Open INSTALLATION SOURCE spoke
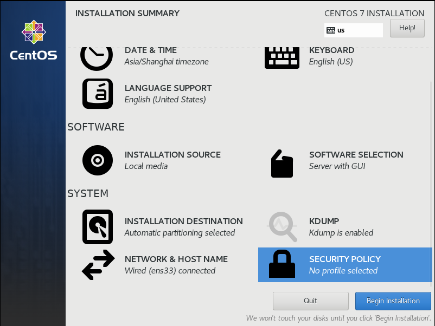The image size is (435, 326). coord(172,154)
